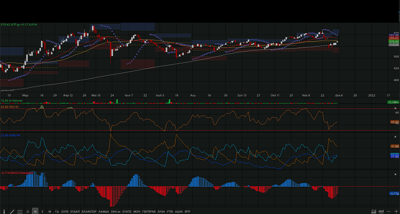This screenshot has height=214, width=400.
Task: Open the info icon in bottom toolbar
Action: pyautogui.click(x=4, y=211)
